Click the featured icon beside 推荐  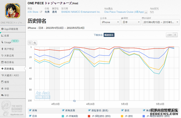coord(2,82)
